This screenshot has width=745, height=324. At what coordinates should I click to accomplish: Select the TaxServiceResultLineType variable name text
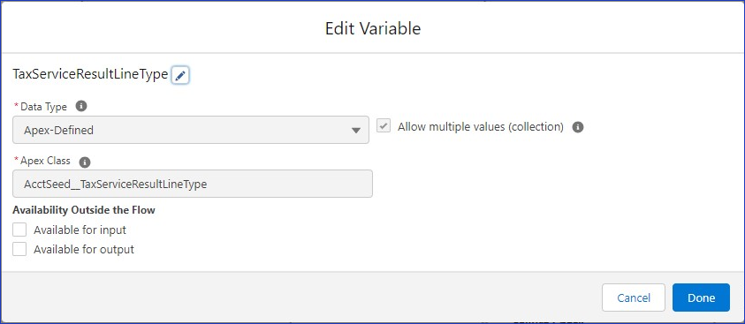pyautogui.click(x=90, y=74)
